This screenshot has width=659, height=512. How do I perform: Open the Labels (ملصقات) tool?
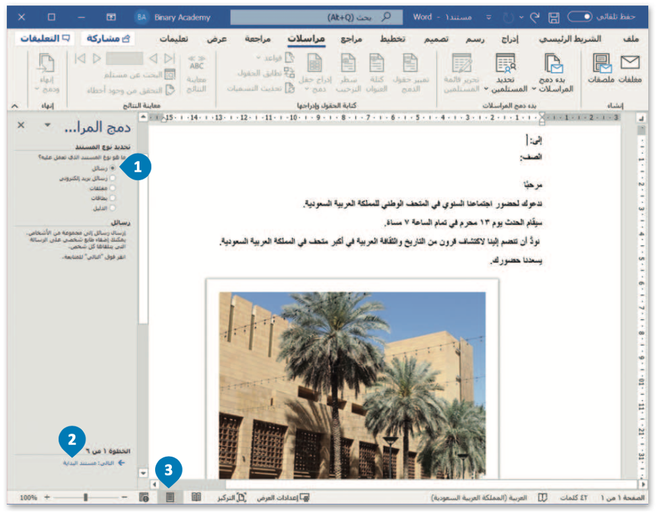pyautogui.click(x=602, y=69)
